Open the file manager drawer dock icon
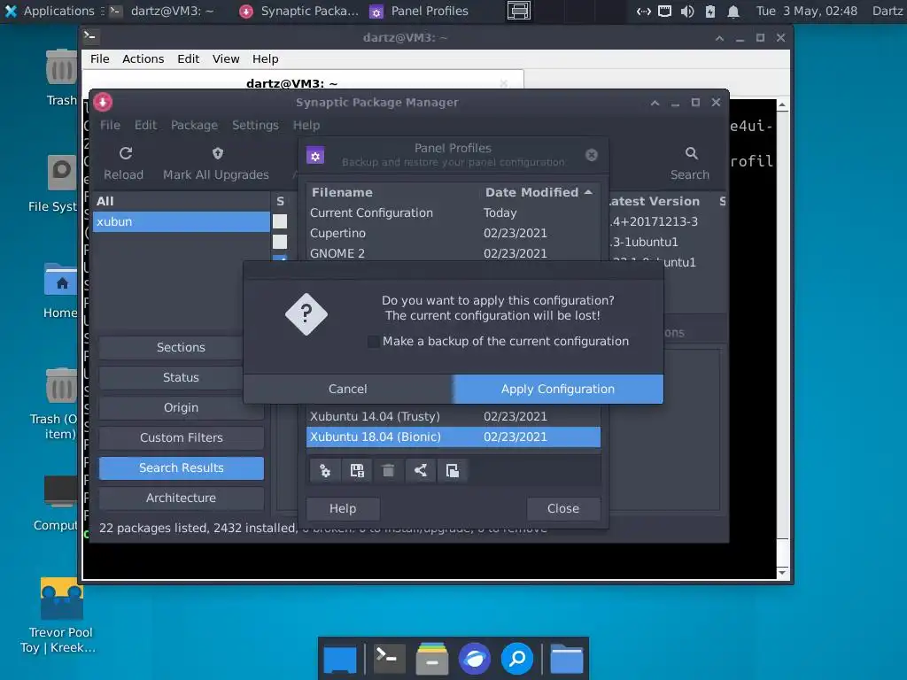The height and width of the screenshot is (680, 907). point(432,659)
